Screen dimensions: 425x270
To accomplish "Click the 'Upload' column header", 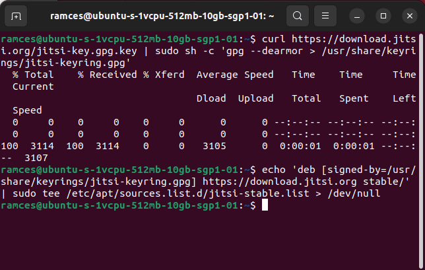I will coord(255,98).
